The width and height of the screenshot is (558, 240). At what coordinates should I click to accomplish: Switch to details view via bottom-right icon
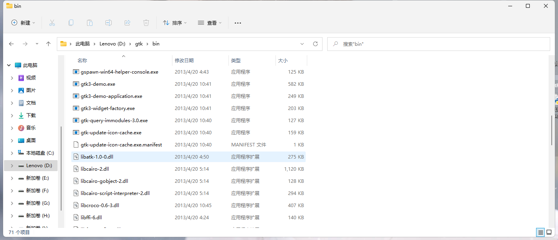pos(540,232)
